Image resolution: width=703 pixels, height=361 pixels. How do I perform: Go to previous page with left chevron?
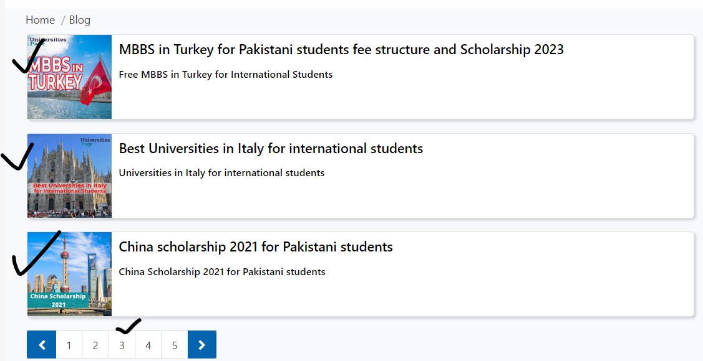pyautogui.click(x=42, y=344)
